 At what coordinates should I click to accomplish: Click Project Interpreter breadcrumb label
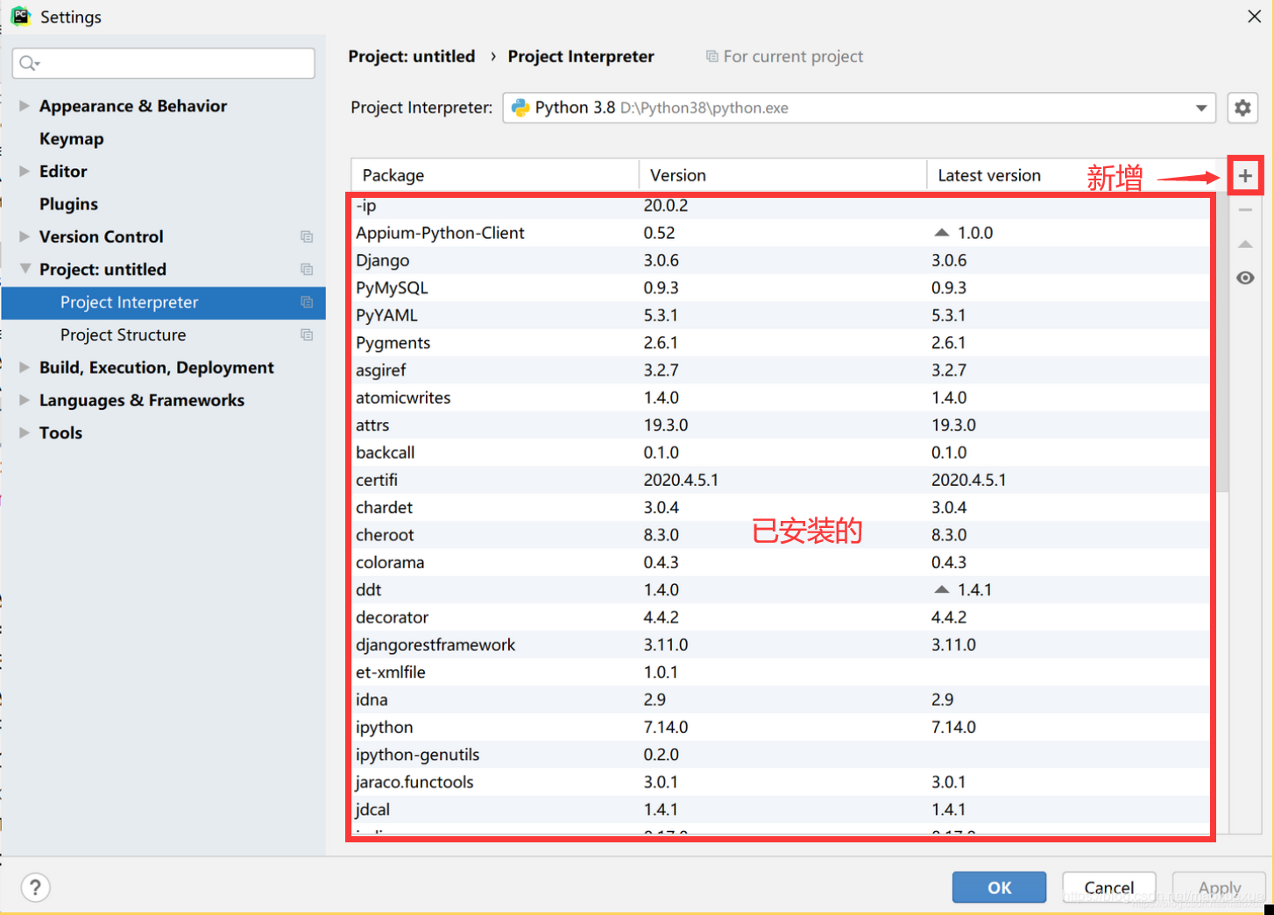[581, 56]
